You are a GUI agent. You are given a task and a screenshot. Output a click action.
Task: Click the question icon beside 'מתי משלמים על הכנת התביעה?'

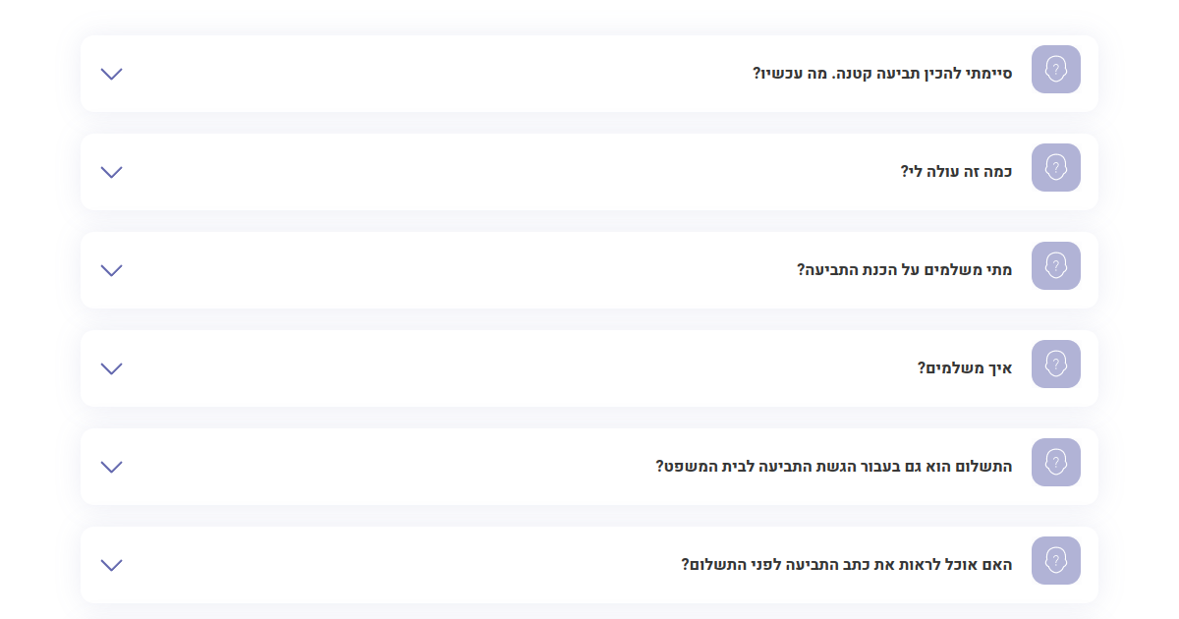point(1056,265)
